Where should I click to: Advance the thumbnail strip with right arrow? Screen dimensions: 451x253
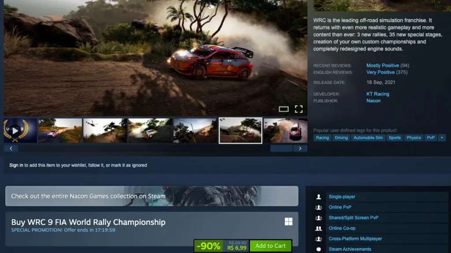300,148
